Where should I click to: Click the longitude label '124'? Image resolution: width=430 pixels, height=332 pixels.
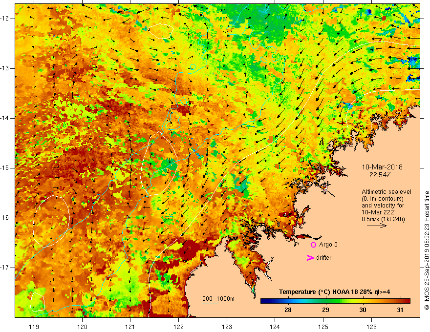pos(275,327)
